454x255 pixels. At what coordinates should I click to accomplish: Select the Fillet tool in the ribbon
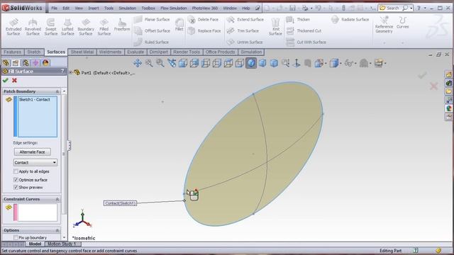pos(179,25)
